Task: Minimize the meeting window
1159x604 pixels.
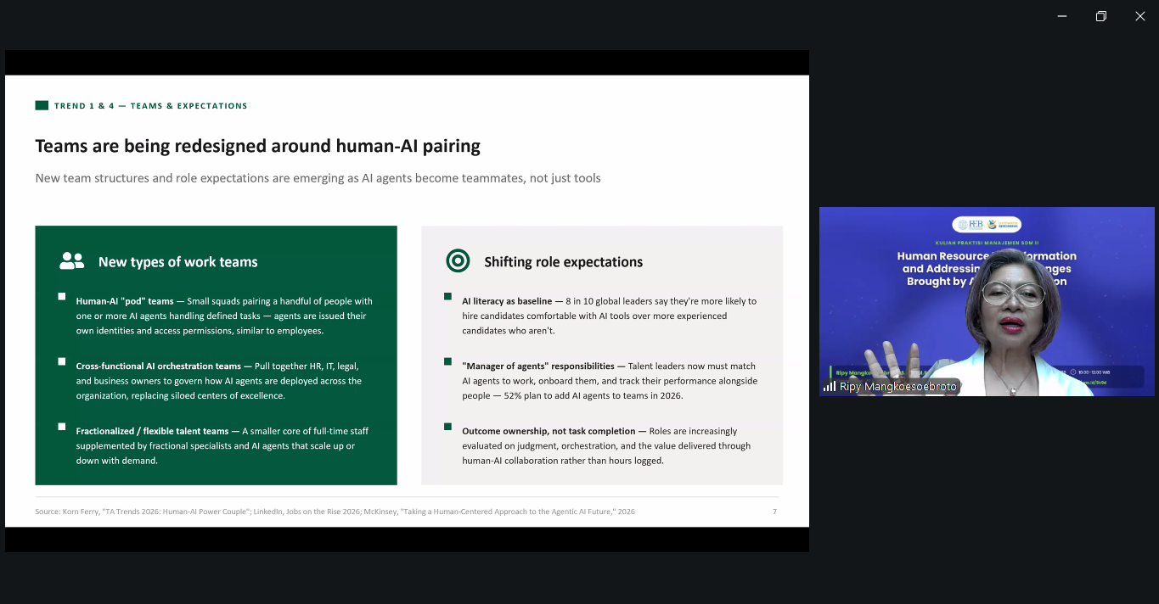Action: (x=1062, y=16)
